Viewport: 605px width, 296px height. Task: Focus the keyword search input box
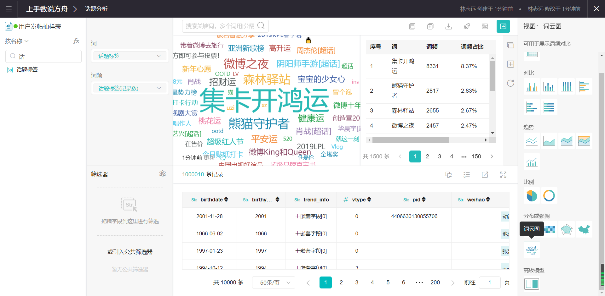pos(225,26)
